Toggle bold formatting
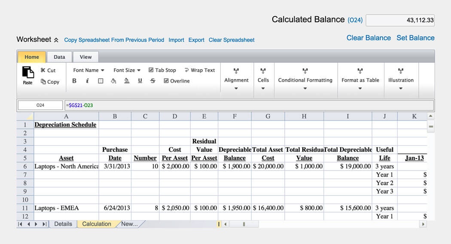451x244 pixels. tap(74, 81)
